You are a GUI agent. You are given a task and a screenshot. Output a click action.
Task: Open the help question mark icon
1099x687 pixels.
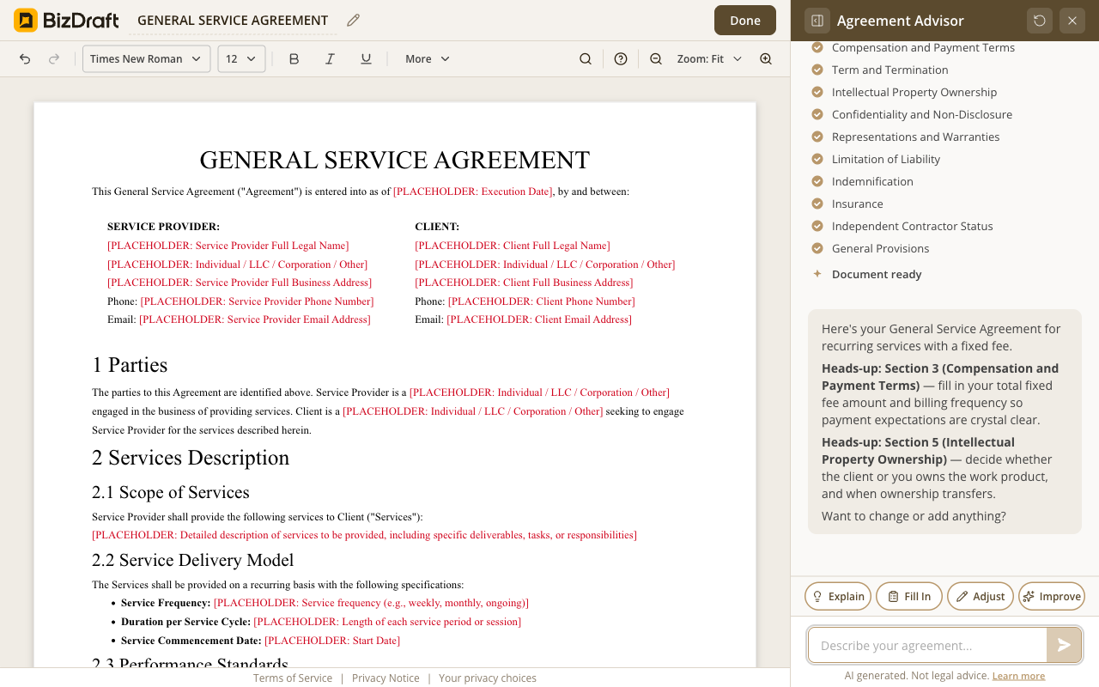pos(621,58)
